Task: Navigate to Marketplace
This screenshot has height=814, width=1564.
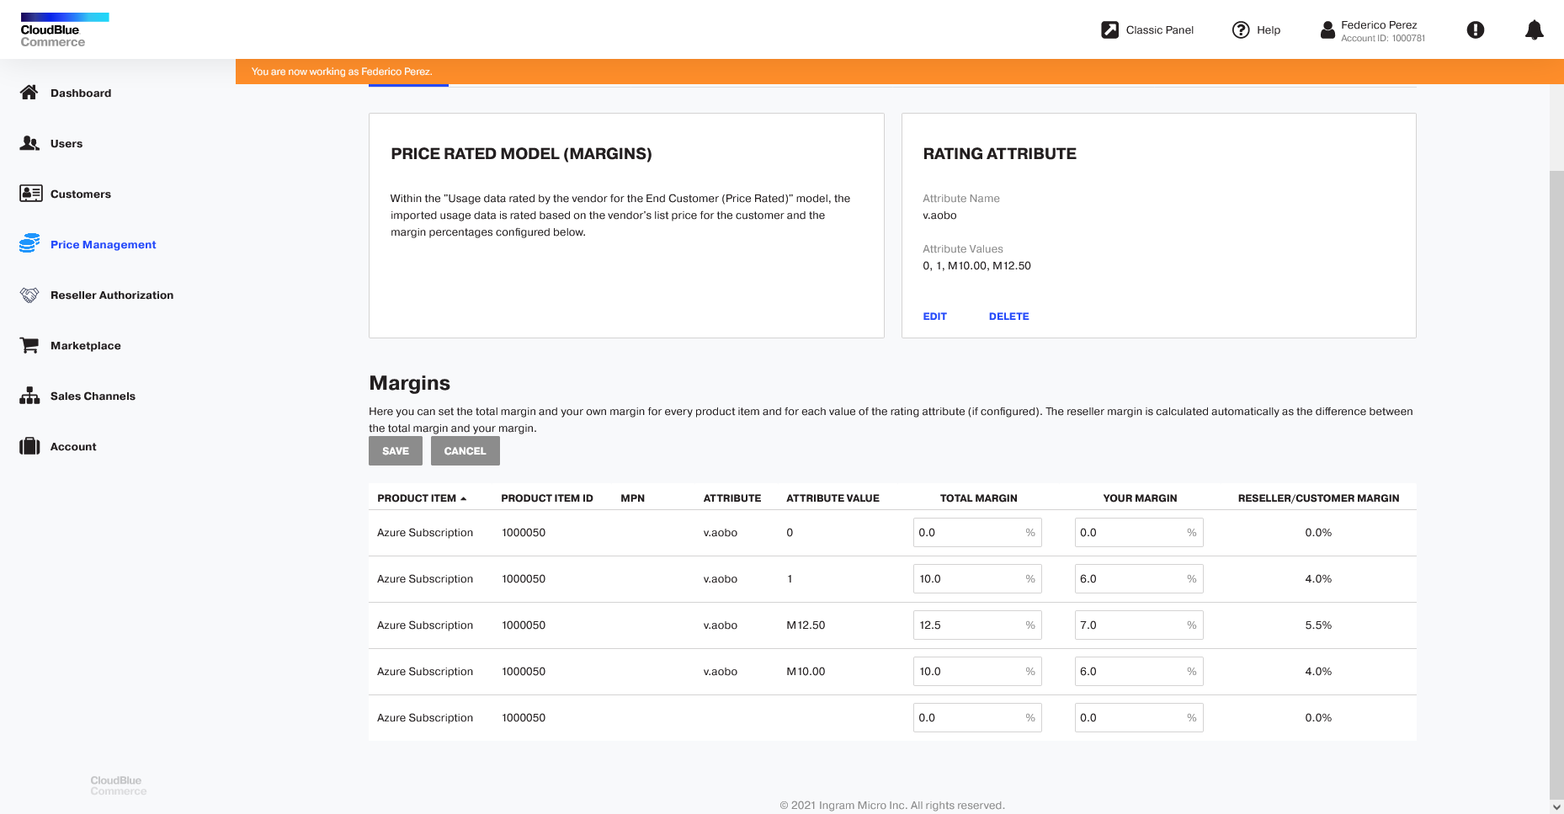Action: pyautogui.click(x=86, y=345)
